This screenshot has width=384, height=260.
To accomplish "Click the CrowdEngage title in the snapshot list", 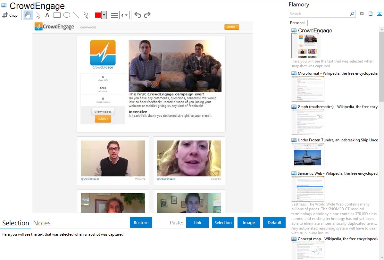I will [x=315, y=30].
